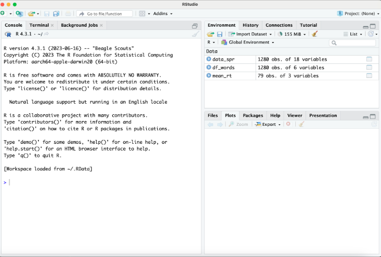Switch to the Files tab

213,115
